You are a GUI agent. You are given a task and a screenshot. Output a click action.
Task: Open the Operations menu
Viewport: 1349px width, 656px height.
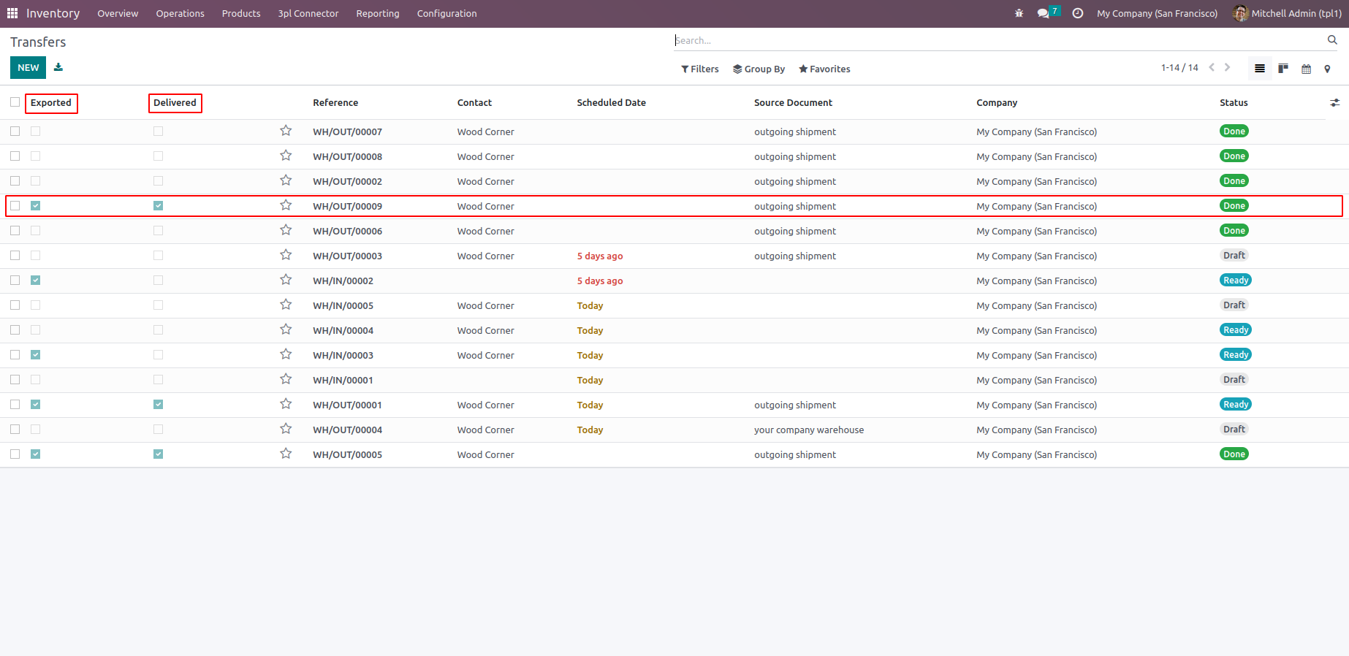tap(180, 13)
